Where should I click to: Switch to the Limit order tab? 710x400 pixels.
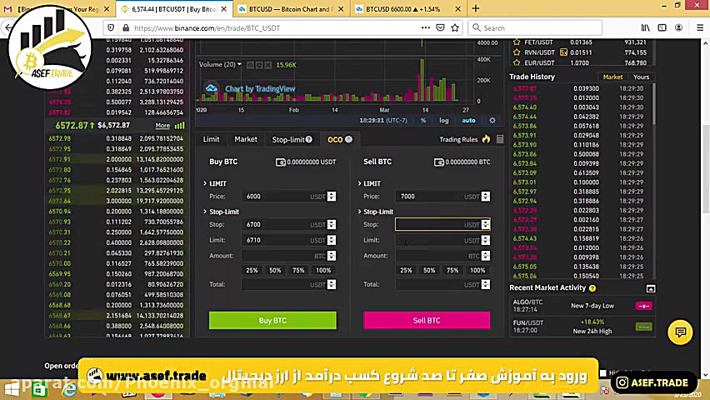click(211, 139)
